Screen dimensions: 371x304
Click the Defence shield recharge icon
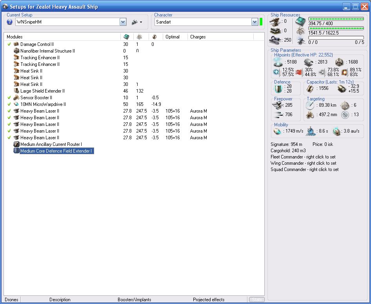tap(278, 89)
